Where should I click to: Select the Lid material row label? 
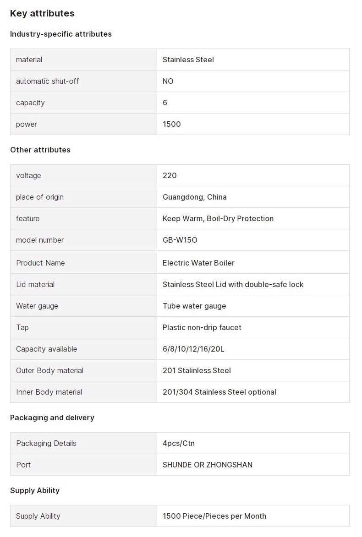click(35, 285)
